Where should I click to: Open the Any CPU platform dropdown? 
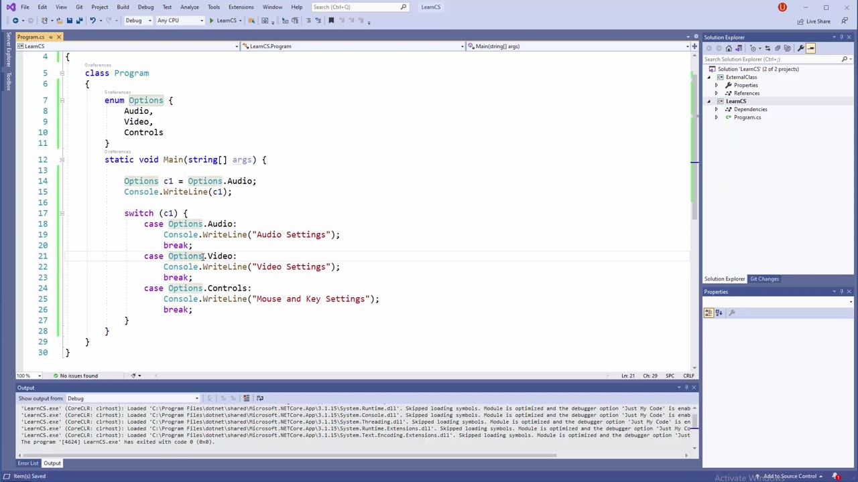(180, 21)
